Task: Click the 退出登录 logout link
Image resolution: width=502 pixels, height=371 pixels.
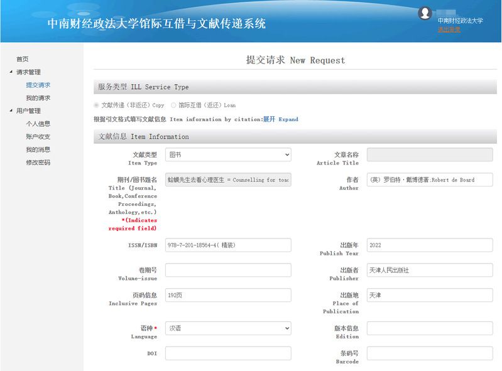Action: (449, 29)
